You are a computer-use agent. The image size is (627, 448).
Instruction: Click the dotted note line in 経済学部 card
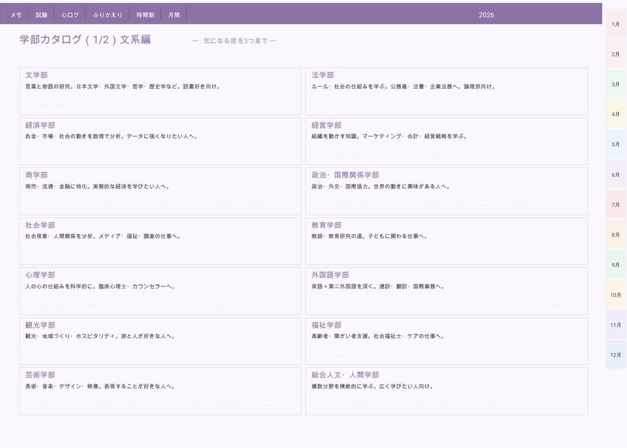[160, 155]
